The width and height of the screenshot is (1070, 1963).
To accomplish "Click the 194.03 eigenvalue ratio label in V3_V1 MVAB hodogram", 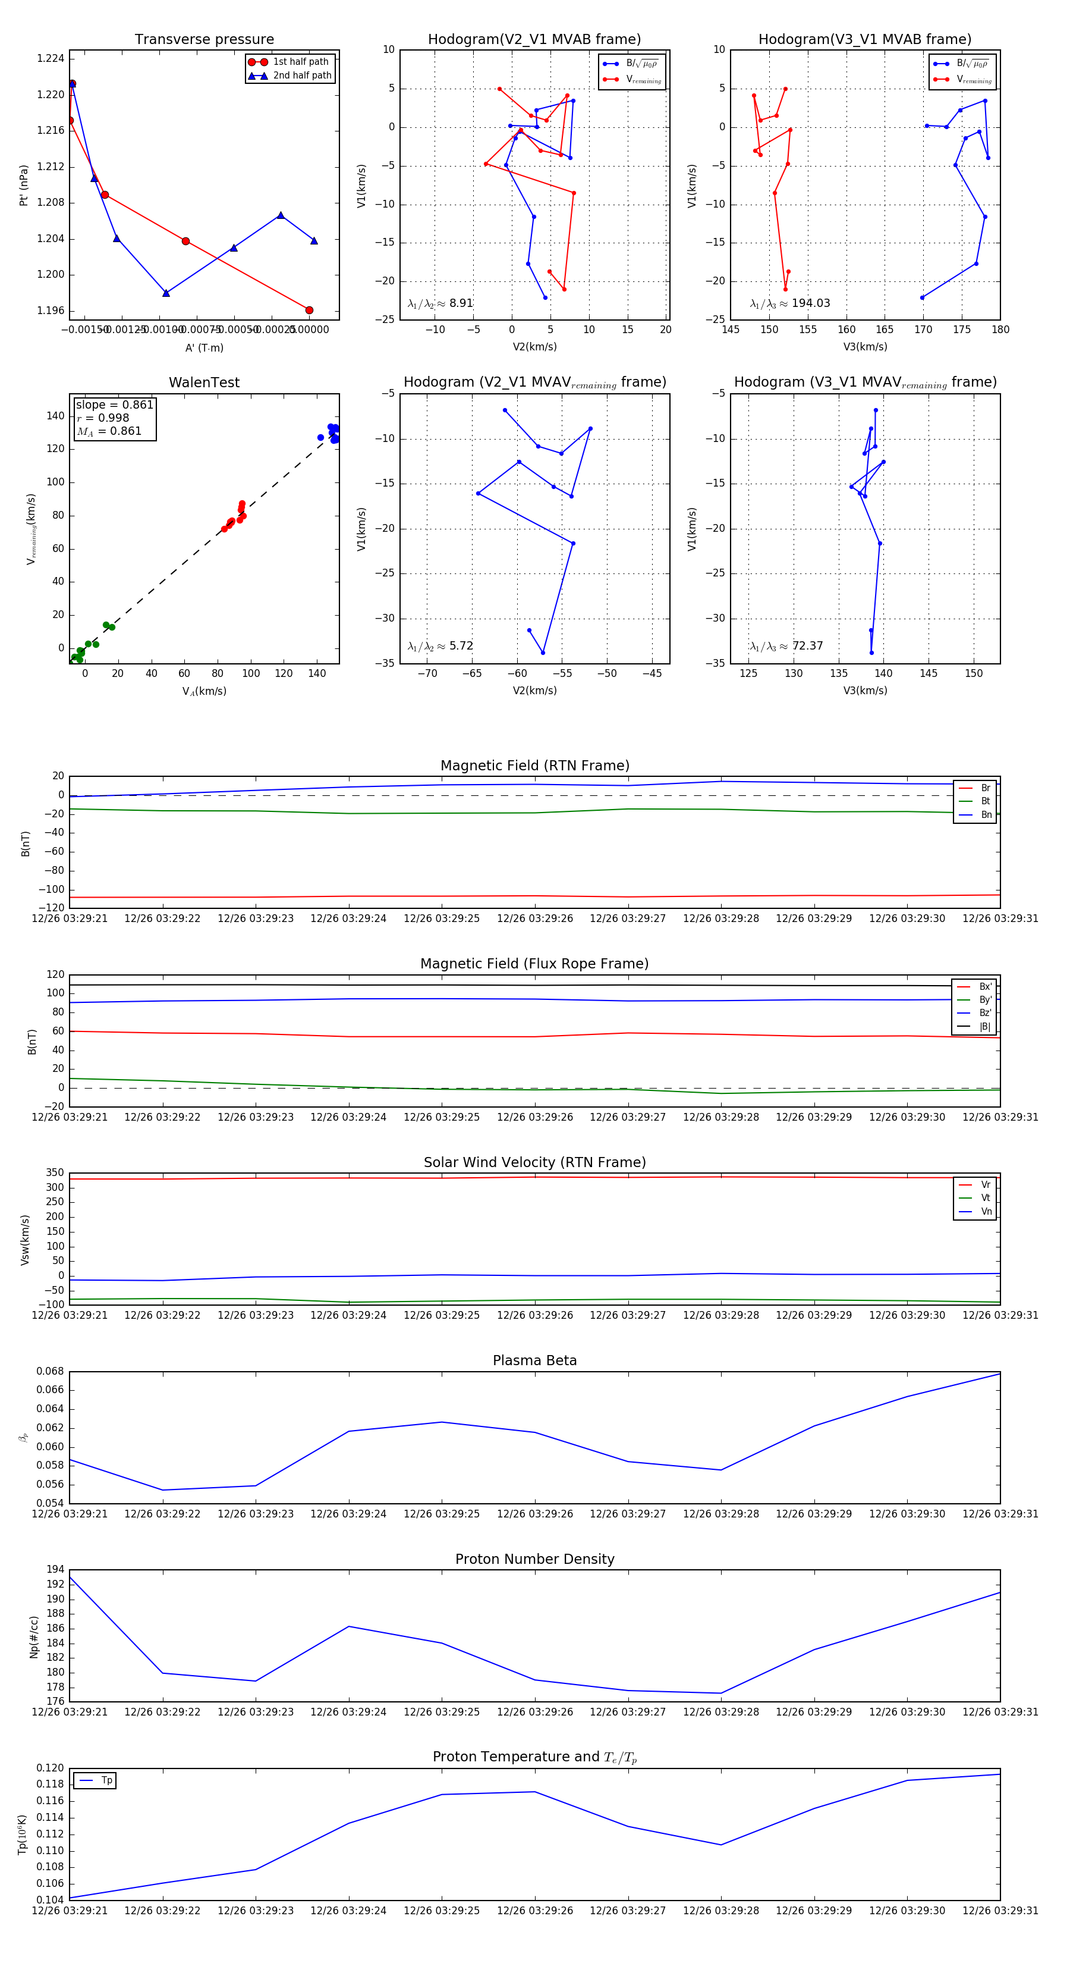I will (x=790, y=303).
